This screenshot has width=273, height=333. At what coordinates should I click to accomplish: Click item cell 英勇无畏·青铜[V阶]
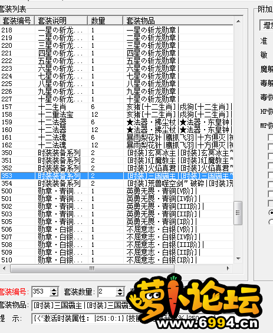162,191
